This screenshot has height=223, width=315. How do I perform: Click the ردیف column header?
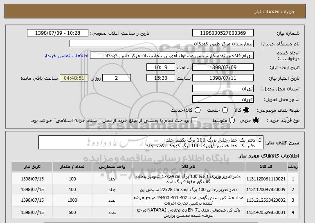[293, 167]
